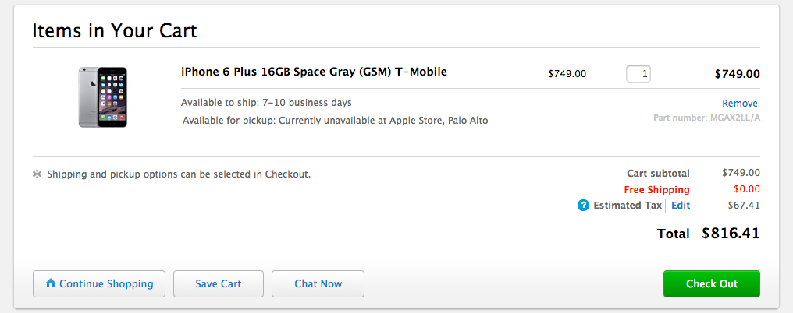Remove the iPhone from the cart

click(x=739, y=104)
